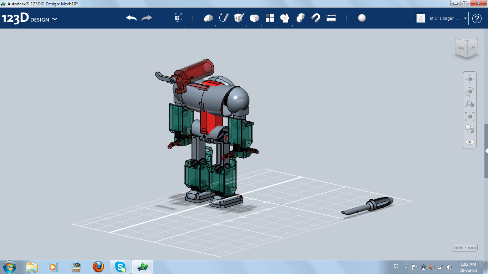Open the Primitives shapes tool
Screen dimensions: 488x274
(208, 18)
